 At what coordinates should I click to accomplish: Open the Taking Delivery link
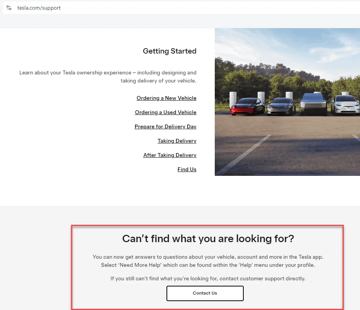[177, 141]
